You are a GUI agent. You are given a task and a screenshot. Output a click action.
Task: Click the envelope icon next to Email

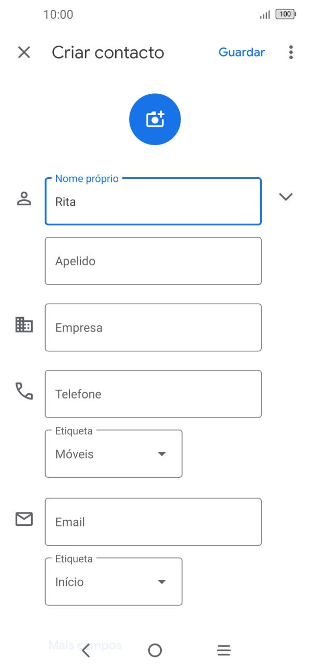pos(24,519)
